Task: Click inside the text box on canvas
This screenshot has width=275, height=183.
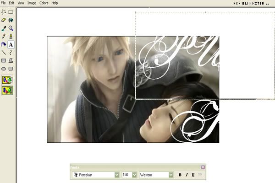Action: pos(205,55)
